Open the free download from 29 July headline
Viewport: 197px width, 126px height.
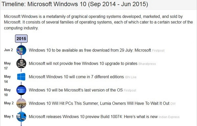[90, 50]
